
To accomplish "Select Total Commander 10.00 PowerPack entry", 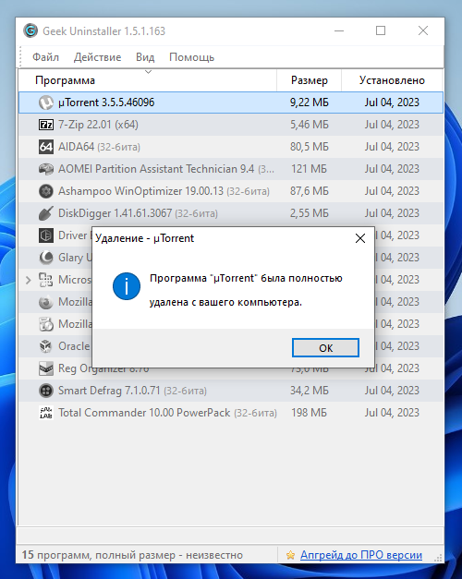I will click(x=231, y=413).
